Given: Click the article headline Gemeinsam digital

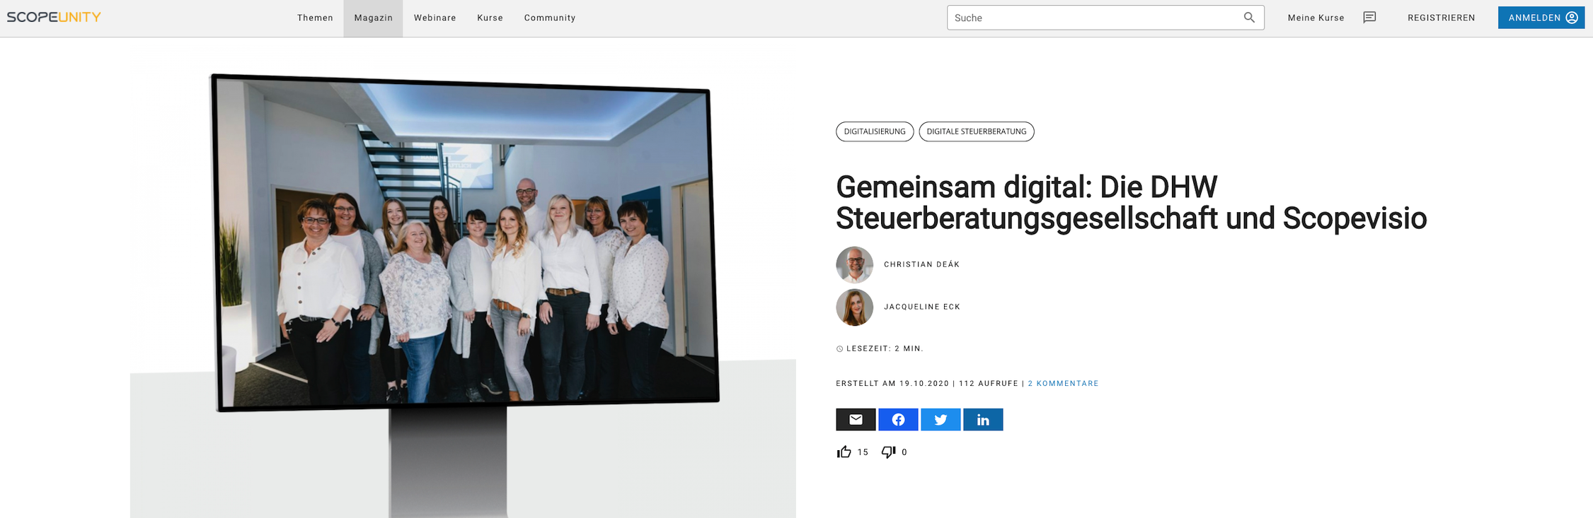Looking at the screenshot, I should [x=1131, y=203].
